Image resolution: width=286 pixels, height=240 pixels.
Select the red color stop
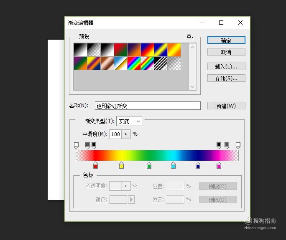pos(95,165)
